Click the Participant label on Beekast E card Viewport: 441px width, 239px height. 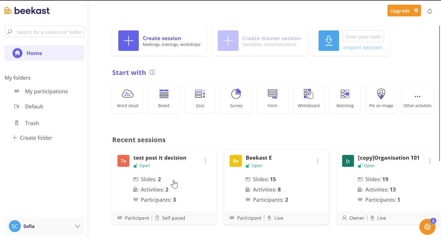[x=249, y=218]
